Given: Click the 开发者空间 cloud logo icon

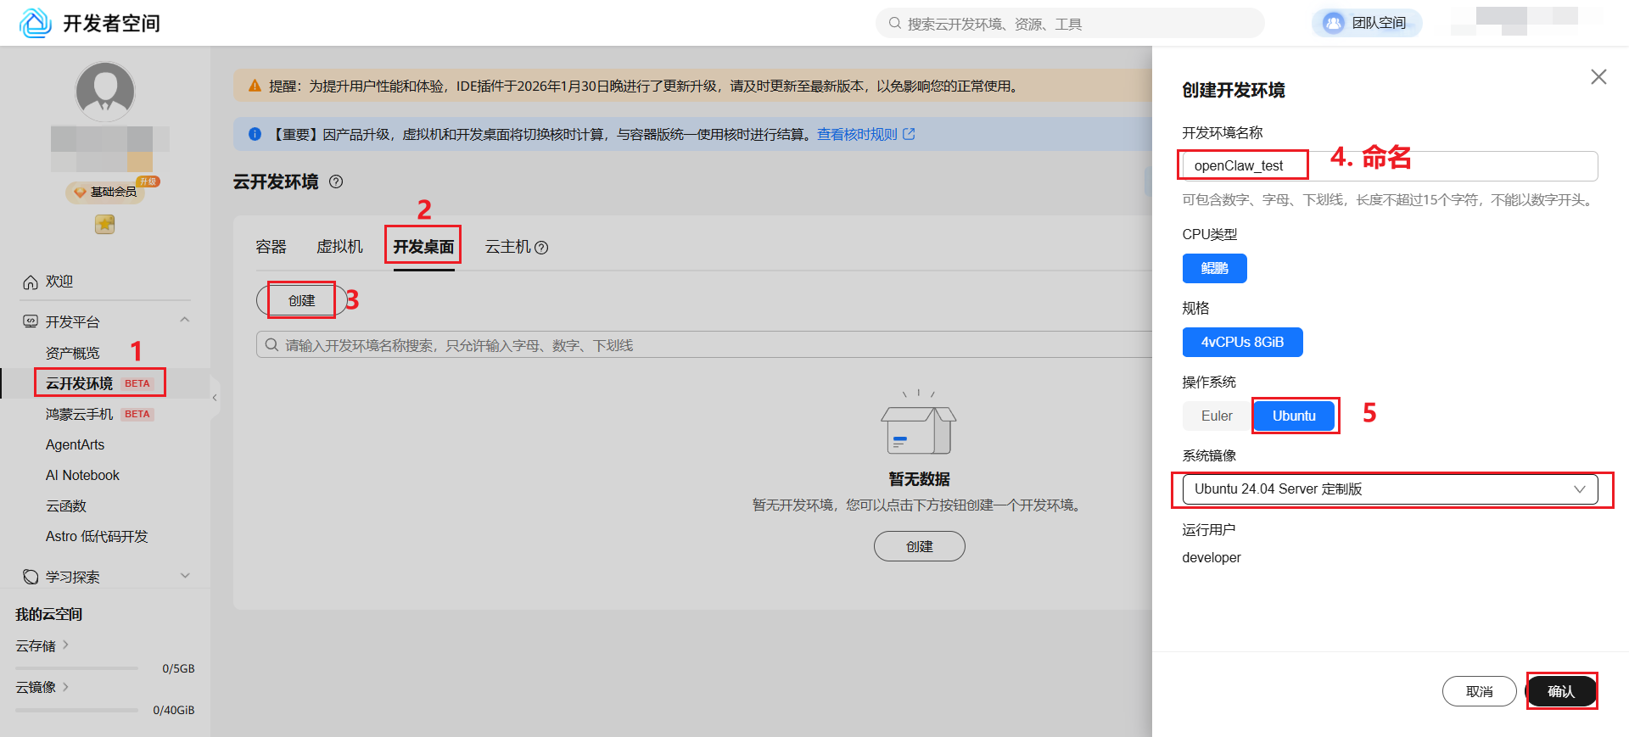Looking at the screenshot, I should 36,23.
